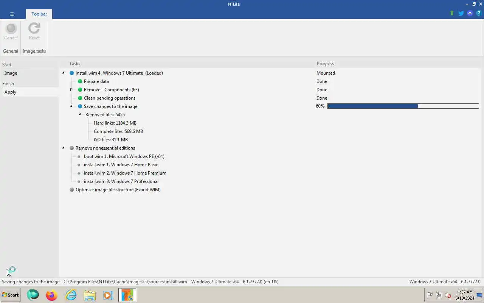The image size is (484, 303).
Task: Select Apply in the left sidebar
Action: coord(30,92)
